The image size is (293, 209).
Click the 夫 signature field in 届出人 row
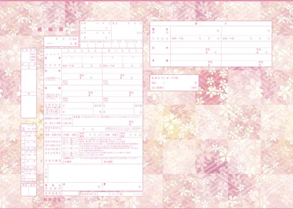click(x=82, y=187)
